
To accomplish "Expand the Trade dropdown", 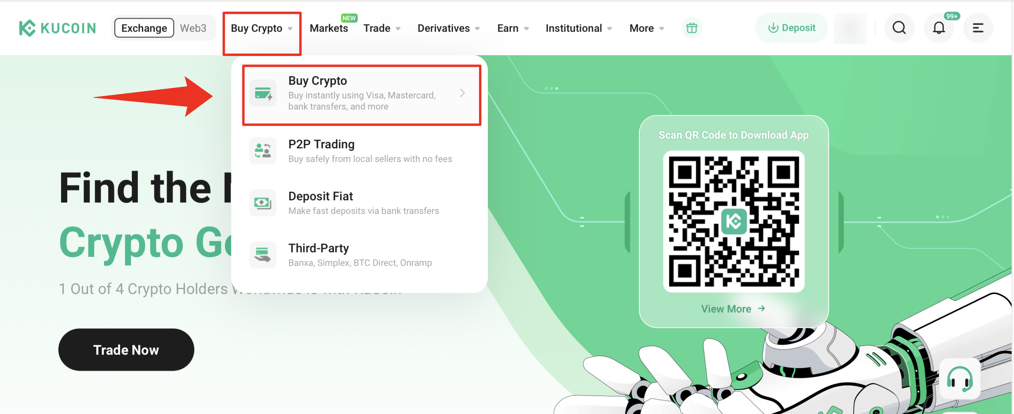I will pyautogui.click(x=382, y=28).
